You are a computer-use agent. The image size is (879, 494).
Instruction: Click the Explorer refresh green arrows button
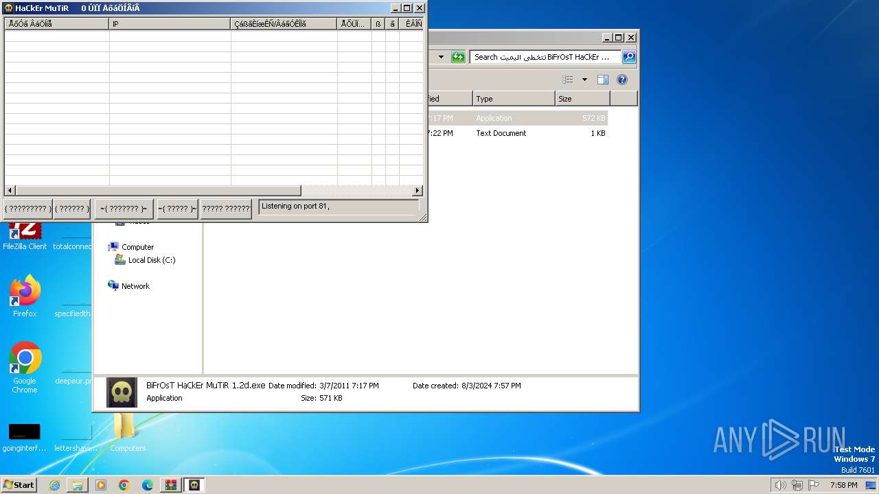pyautogui.click(x=458, y=57)
